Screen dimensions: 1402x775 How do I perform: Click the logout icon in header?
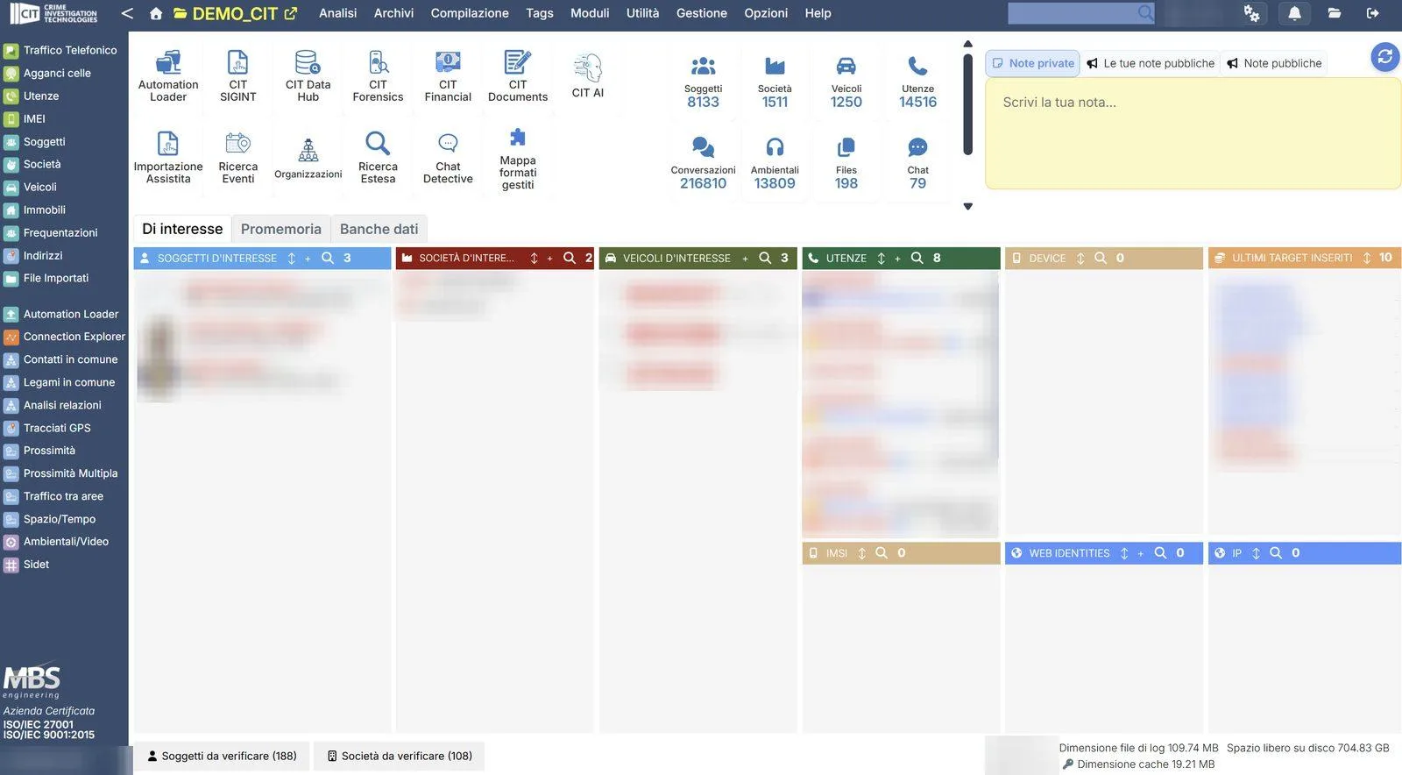[x=1373, y=13]
